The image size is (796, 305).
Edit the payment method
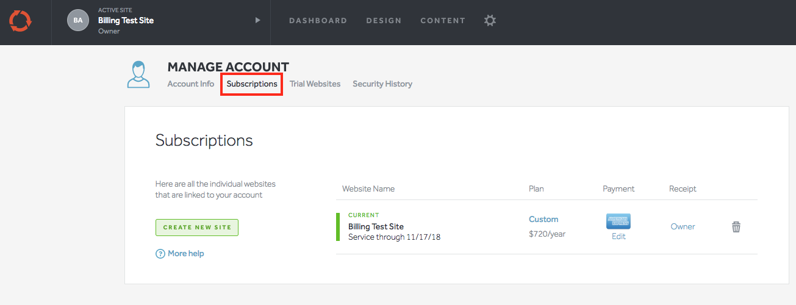coord(619,236)
